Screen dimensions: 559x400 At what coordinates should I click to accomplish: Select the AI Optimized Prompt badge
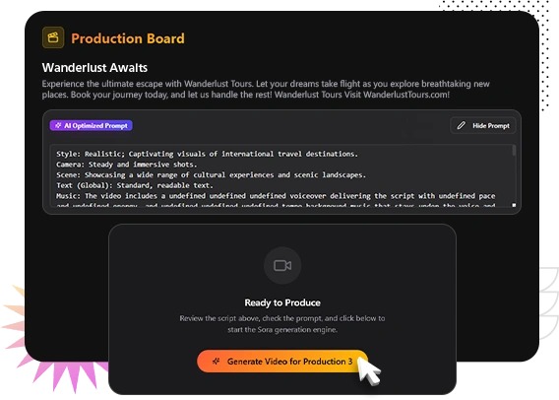coord(92,125)
